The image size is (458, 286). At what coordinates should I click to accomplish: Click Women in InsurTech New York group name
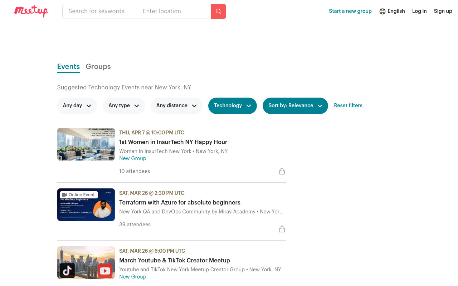[x=155, y=151]
